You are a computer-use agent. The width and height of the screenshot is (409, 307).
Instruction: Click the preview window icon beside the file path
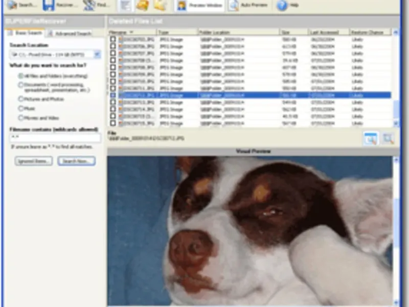370,139
